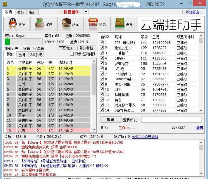Screen dimensions: 208x179
Task: Switch to the 牧场 tab
Action: (21, 12)
